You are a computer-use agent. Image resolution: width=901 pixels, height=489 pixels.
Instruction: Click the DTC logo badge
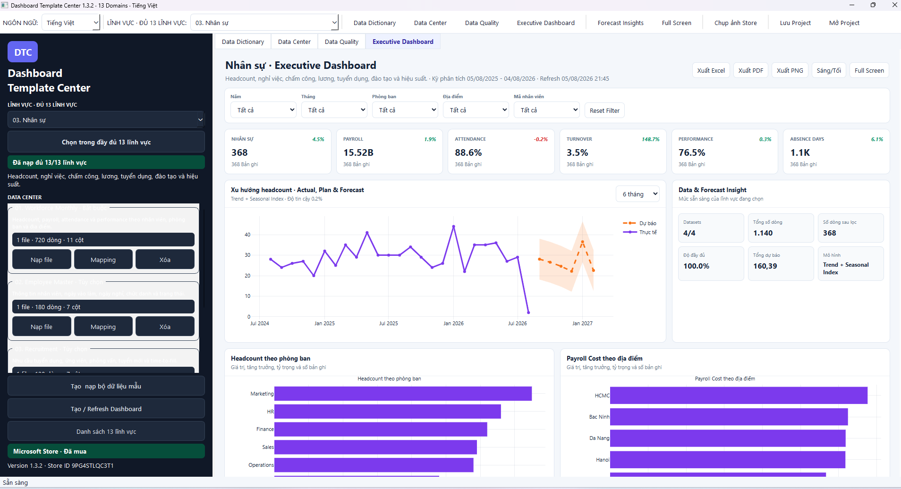pos(23,52)
